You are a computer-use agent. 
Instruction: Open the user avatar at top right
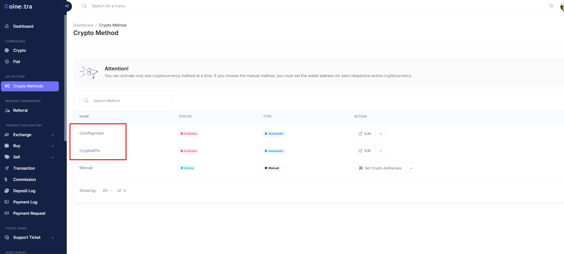click(x=562, y=6)
